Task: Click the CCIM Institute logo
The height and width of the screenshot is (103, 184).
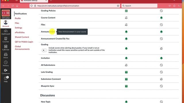Action: coord(6,14)
